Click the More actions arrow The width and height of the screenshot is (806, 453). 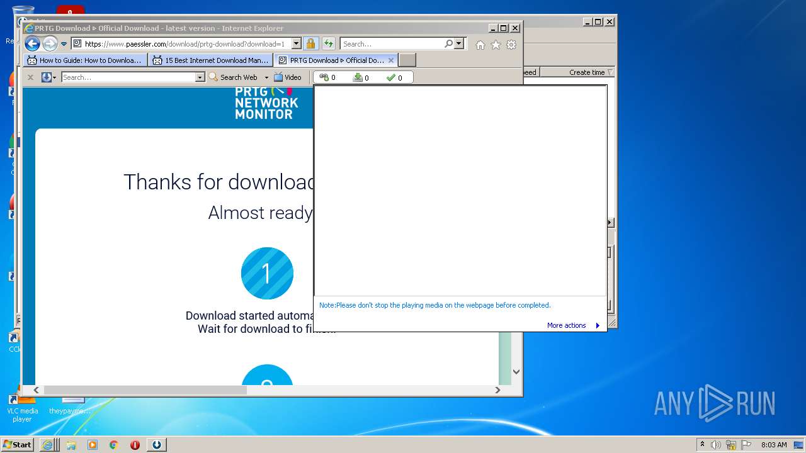[x=598, y=325]
